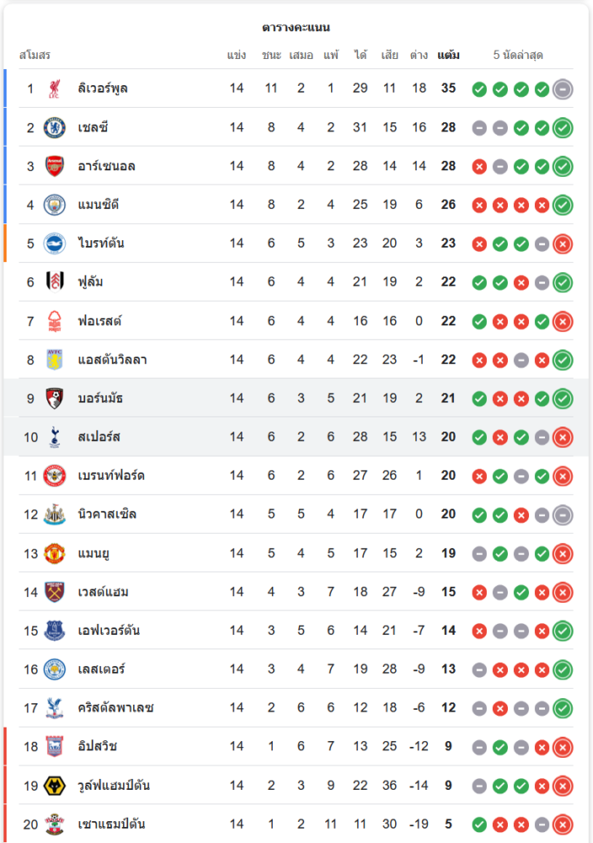Click the 5 นัดล่าสุด column header

click(x=518, y=56)
